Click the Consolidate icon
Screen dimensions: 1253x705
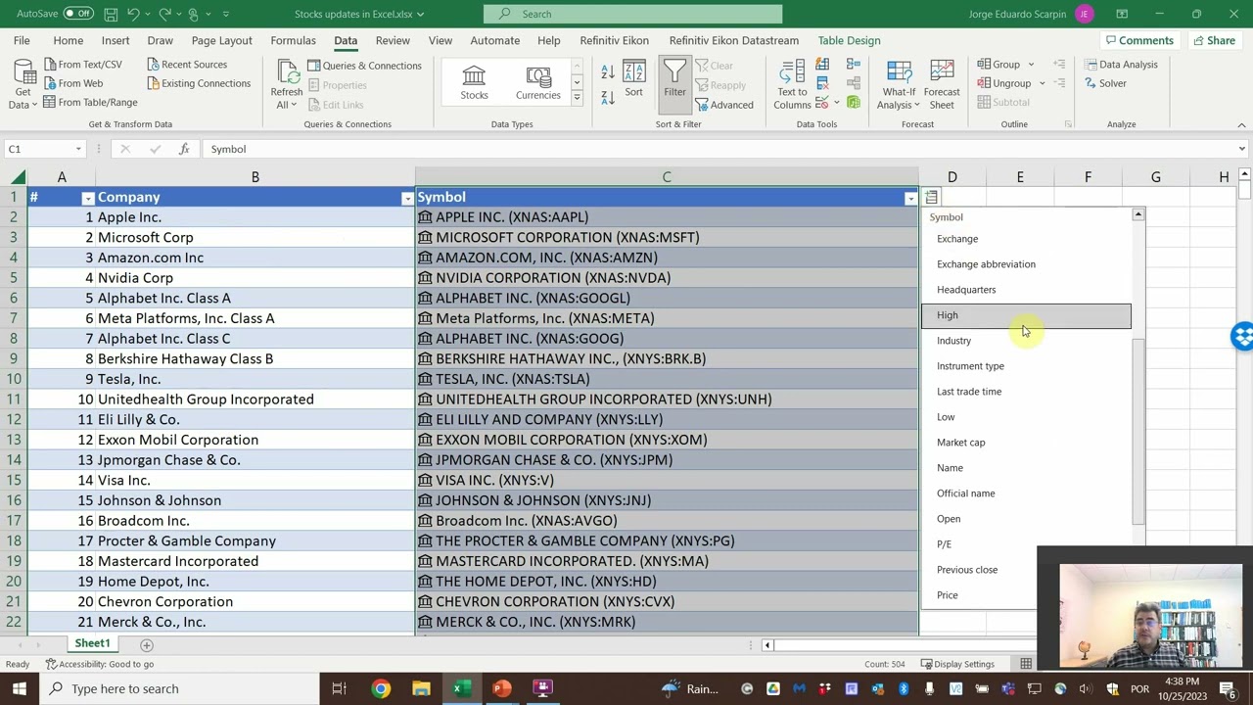[x=854, y=66]
